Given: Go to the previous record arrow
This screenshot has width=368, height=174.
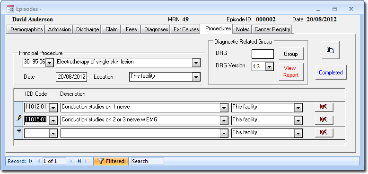Looking at the screenshot, I should pos(39,161).
